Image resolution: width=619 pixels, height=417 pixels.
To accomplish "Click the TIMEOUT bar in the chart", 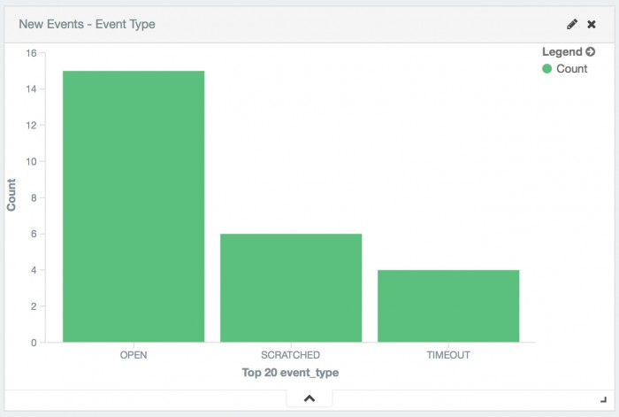I will (x=448, y=305).
